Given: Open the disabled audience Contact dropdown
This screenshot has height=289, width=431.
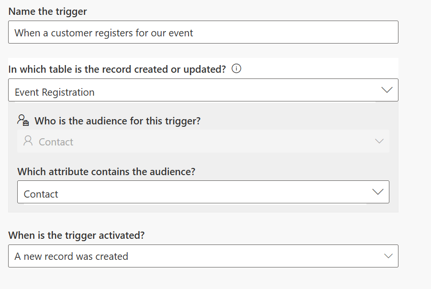Looking at the screenshot, I should click(x=203, y=141).
